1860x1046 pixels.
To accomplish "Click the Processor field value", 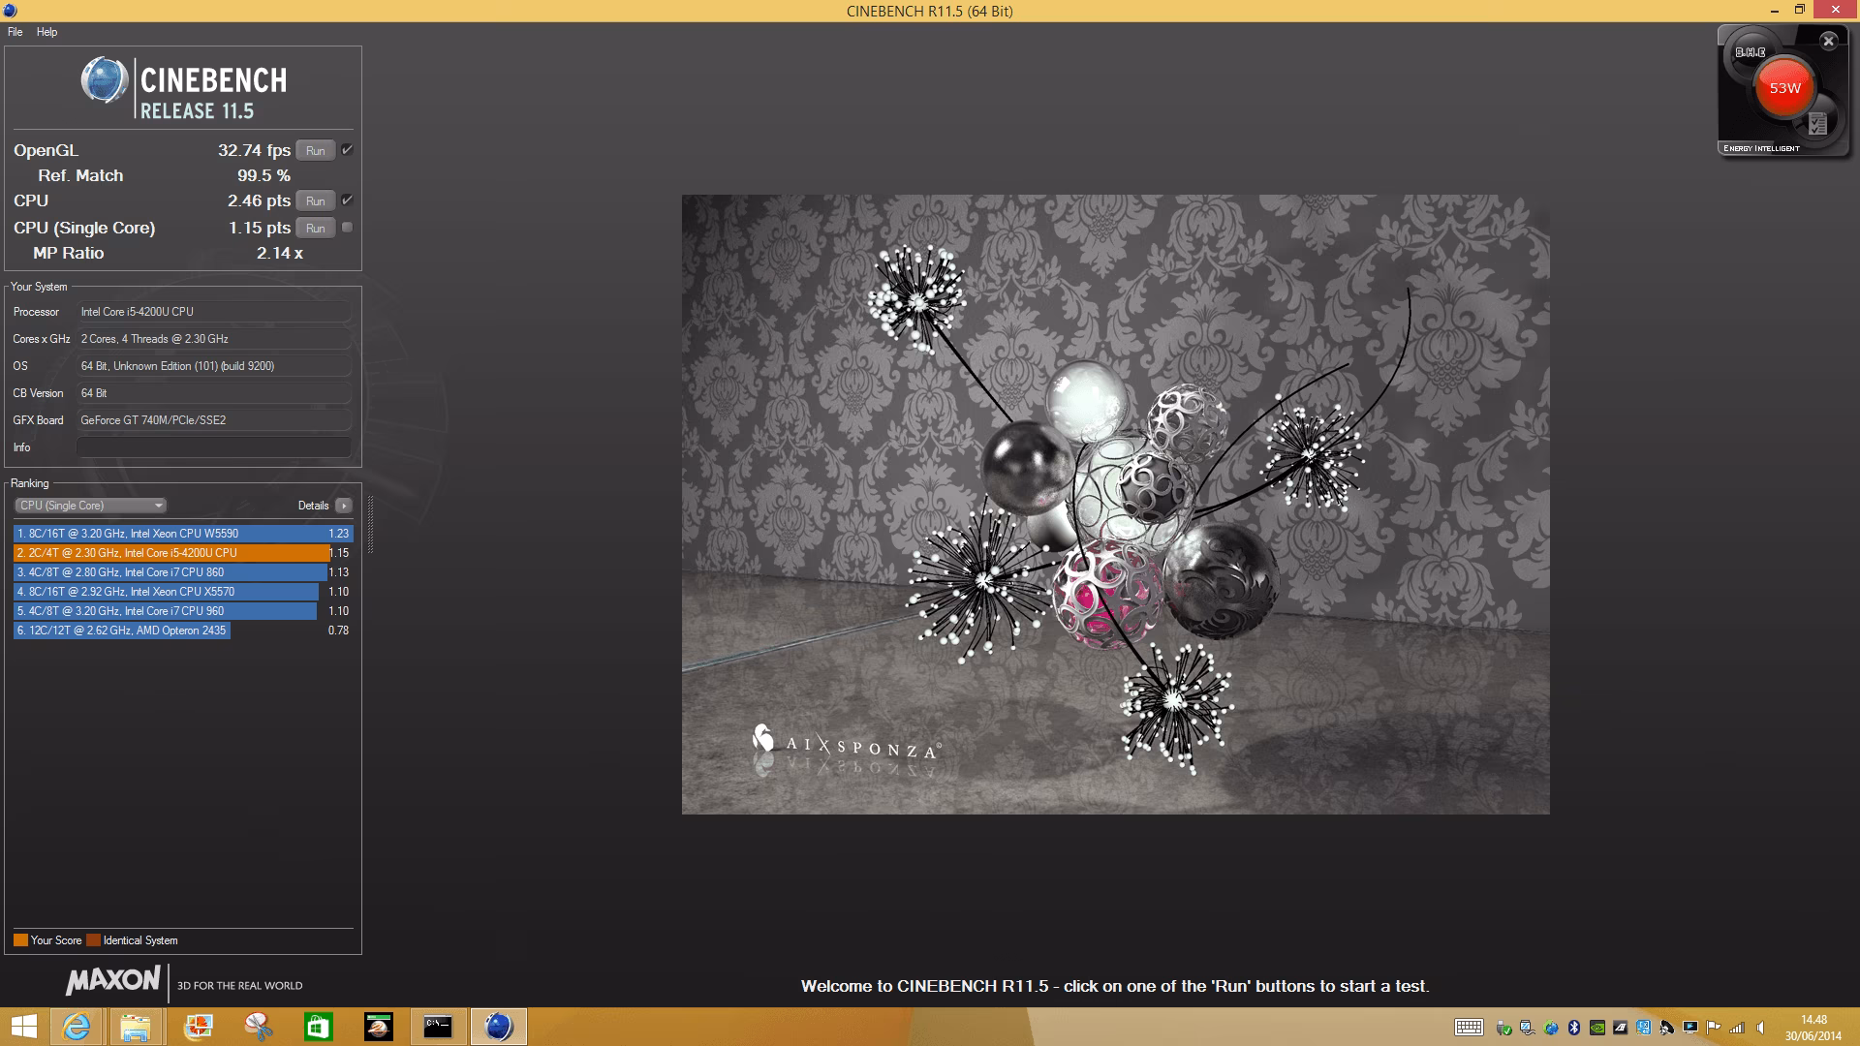I will pos(213,312).
